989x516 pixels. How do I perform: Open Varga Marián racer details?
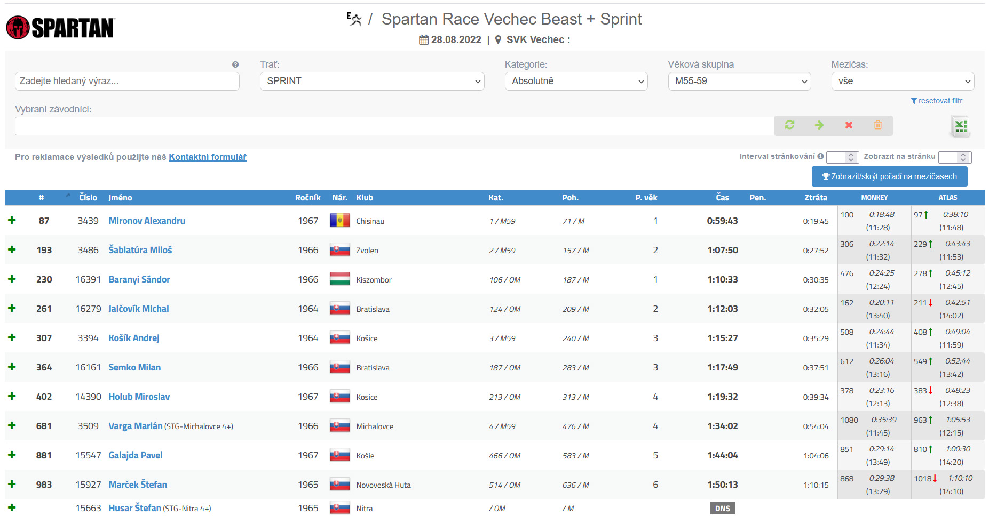point(136,426)
